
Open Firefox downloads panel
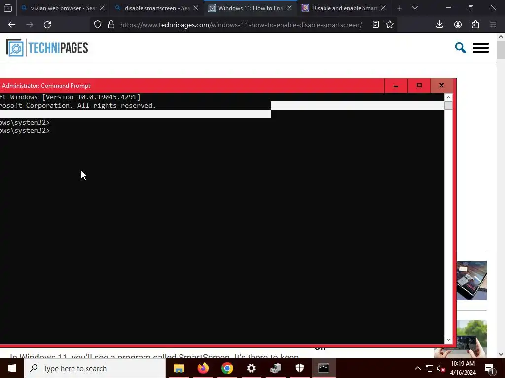[439, 25]
